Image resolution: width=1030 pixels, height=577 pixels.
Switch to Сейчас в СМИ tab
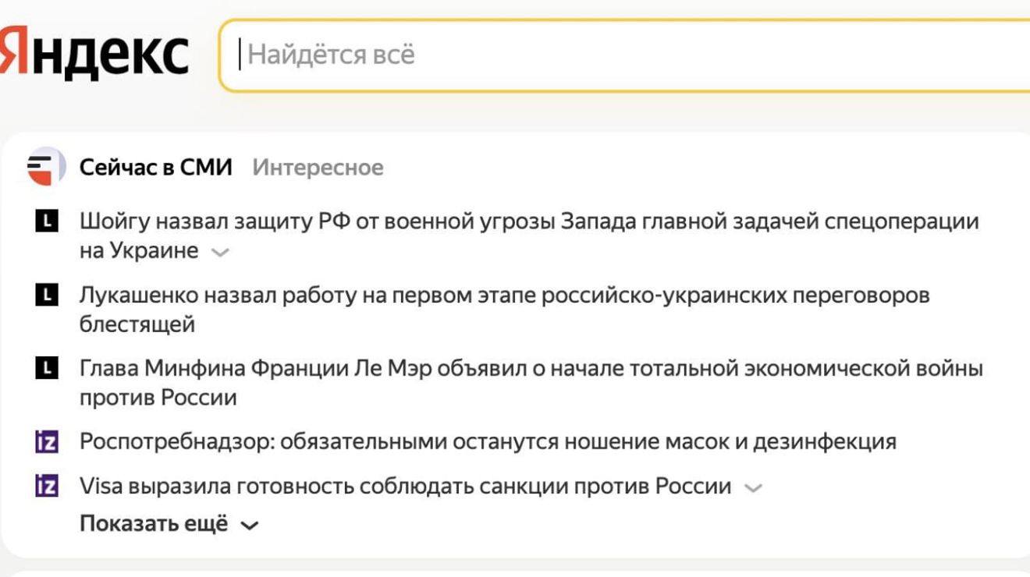point(156,168)
